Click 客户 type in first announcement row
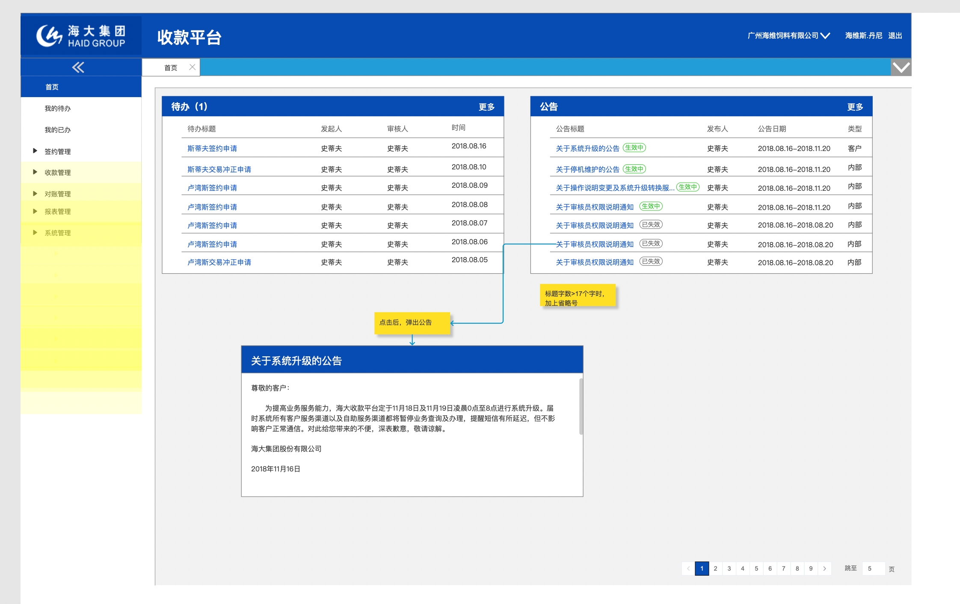Viewport: 960px width, 604px height. pos(854,148)
